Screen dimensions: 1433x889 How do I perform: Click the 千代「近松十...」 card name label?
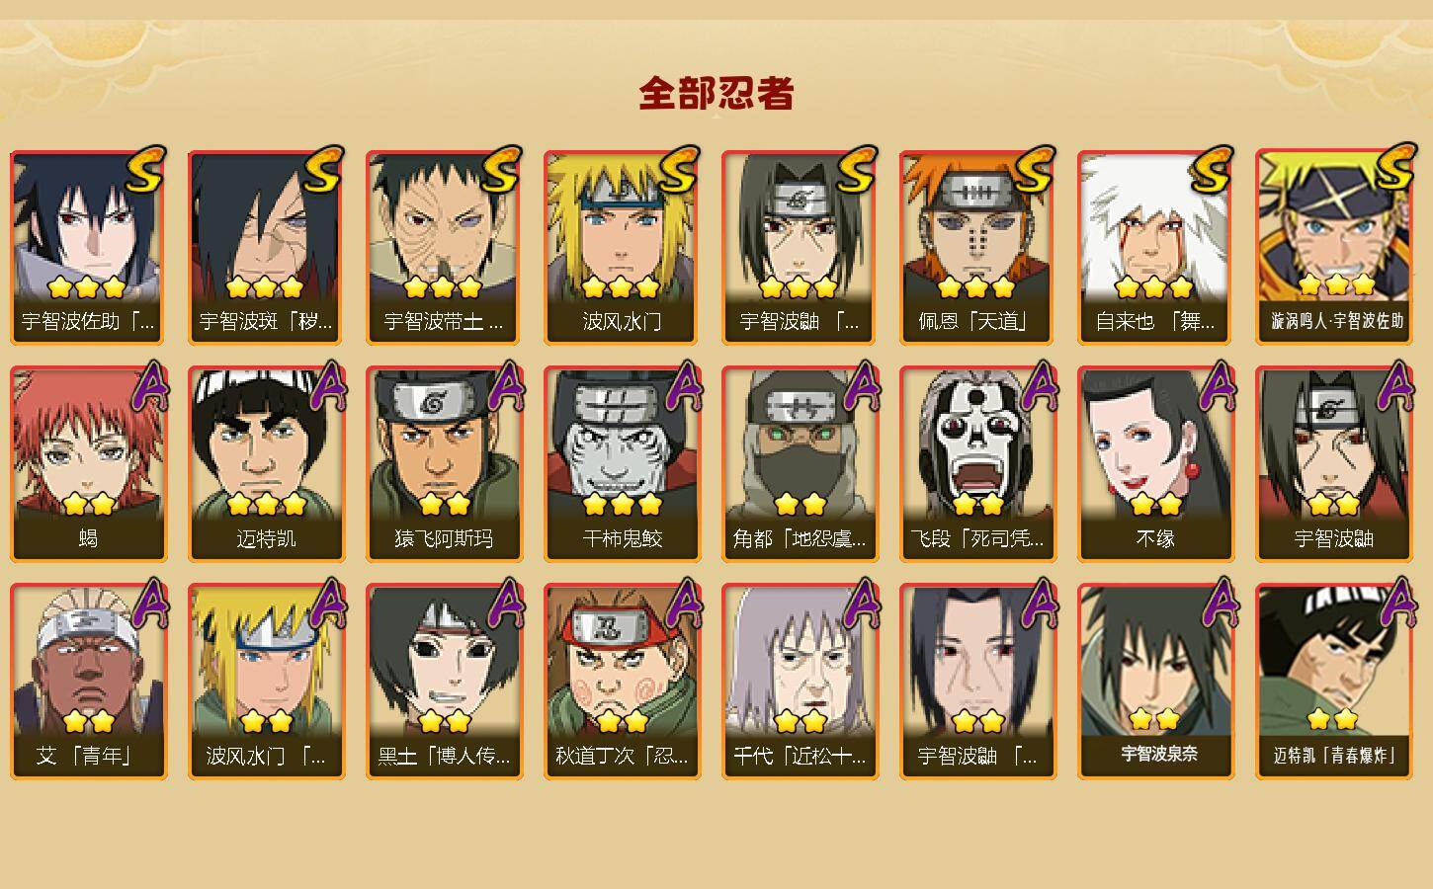[800, 756]
